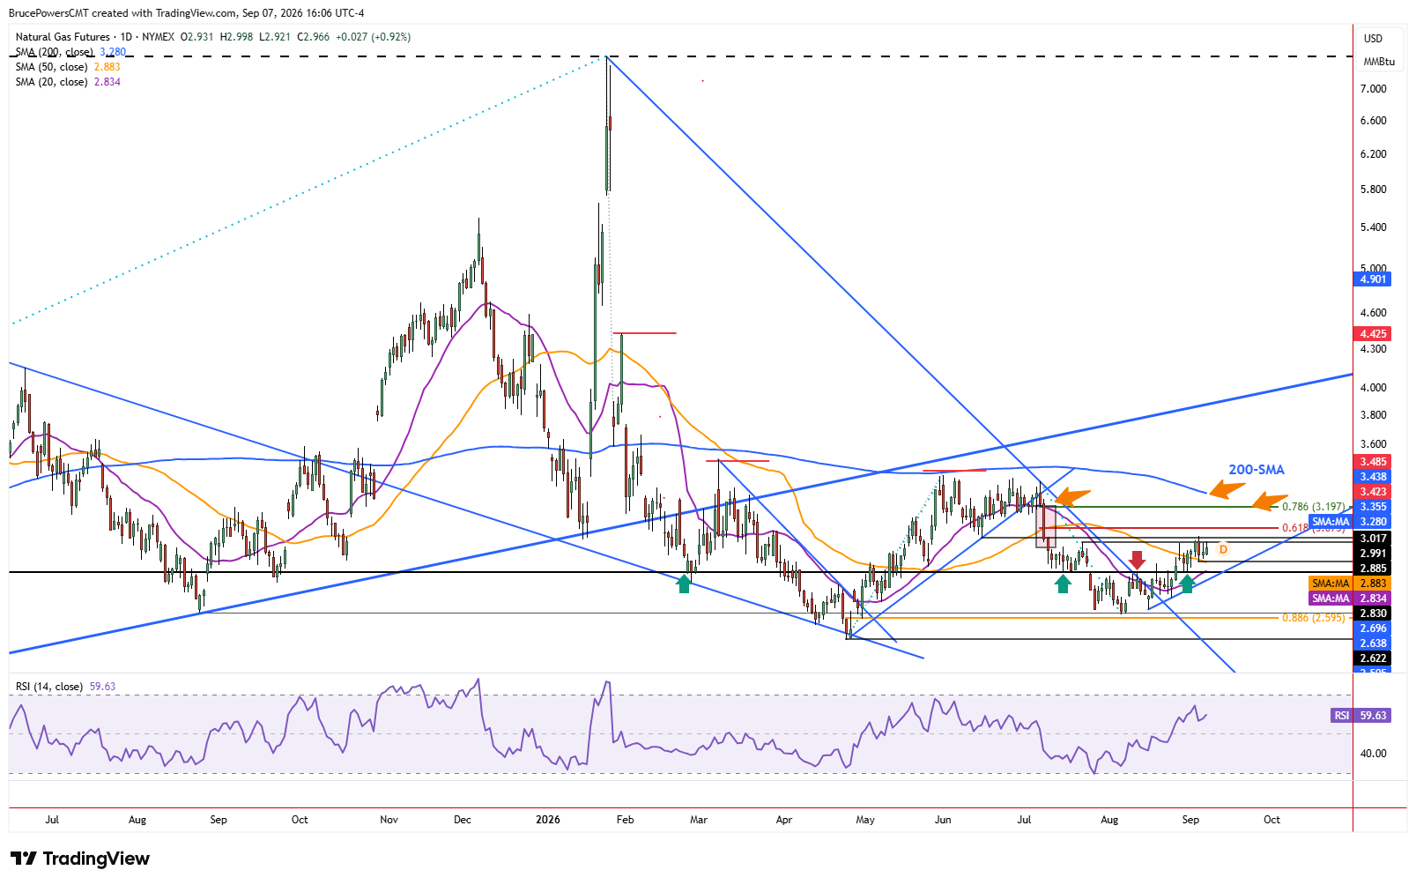Click the orange SMA:MA 2.883 label

click(1350, 584)
